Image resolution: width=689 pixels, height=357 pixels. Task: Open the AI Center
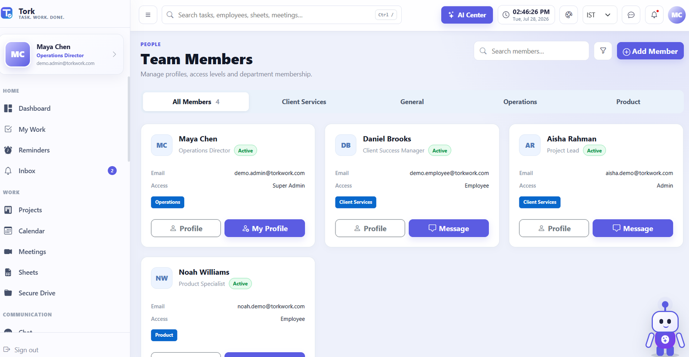coord(467,15)
